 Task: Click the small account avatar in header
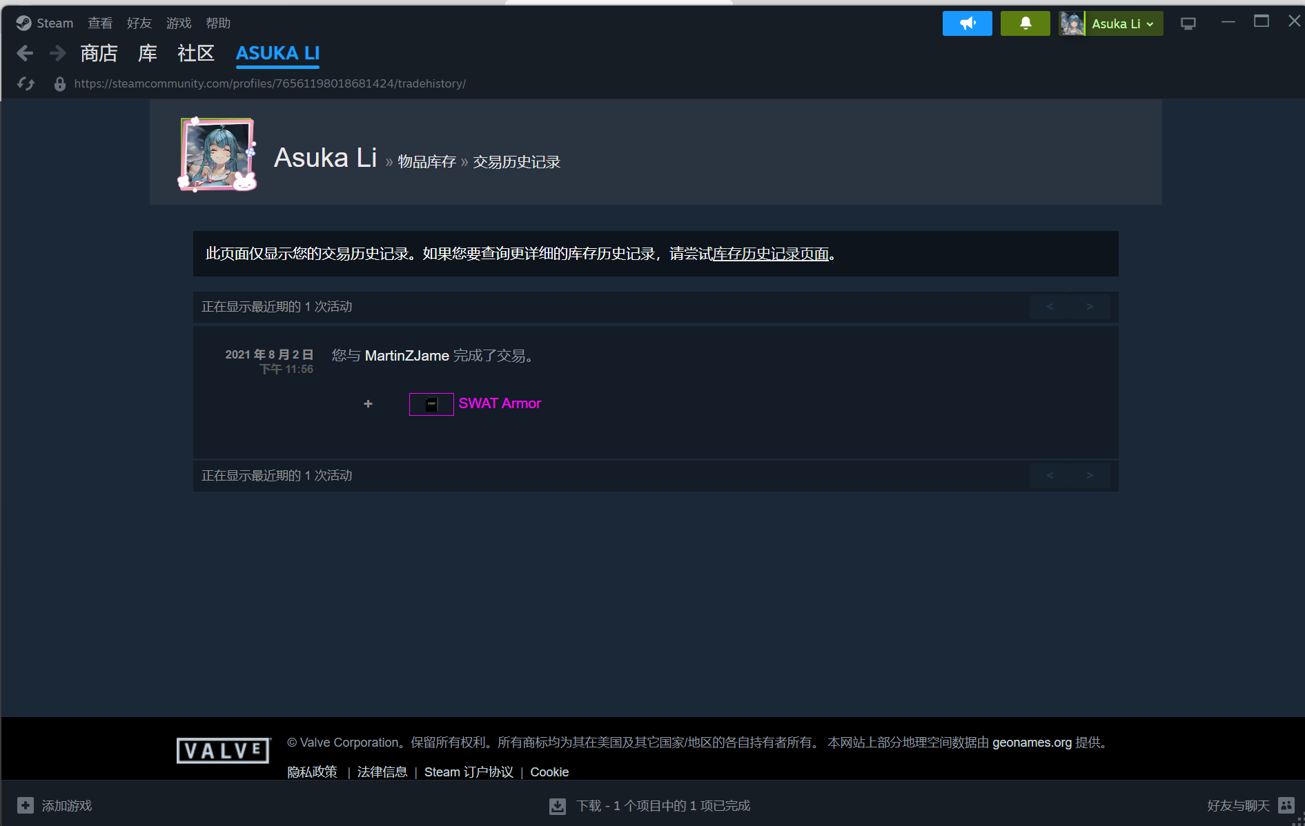pos(1072,23)
